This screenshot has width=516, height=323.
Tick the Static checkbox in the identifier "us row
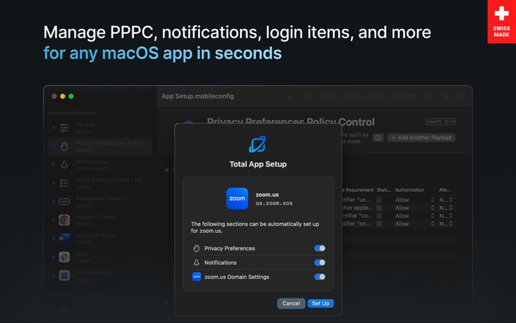[379, 200]
